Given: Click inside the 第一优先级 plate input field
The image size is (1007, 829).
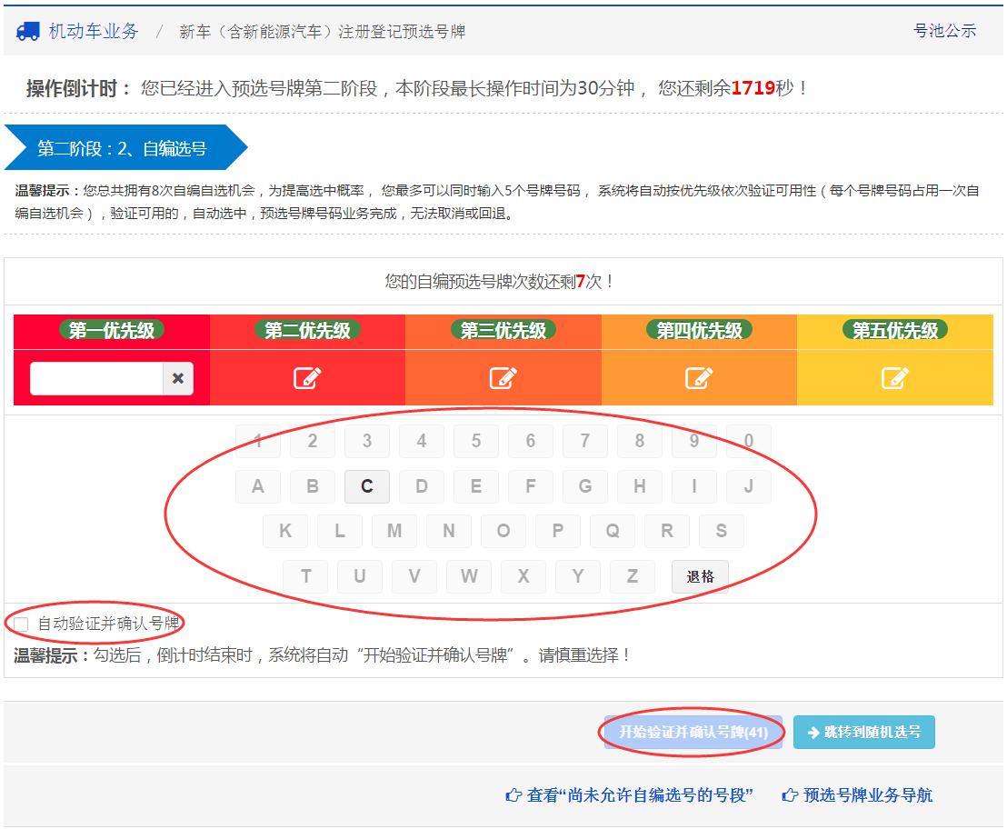Looking at the screenshot, I should pos(96,379).
